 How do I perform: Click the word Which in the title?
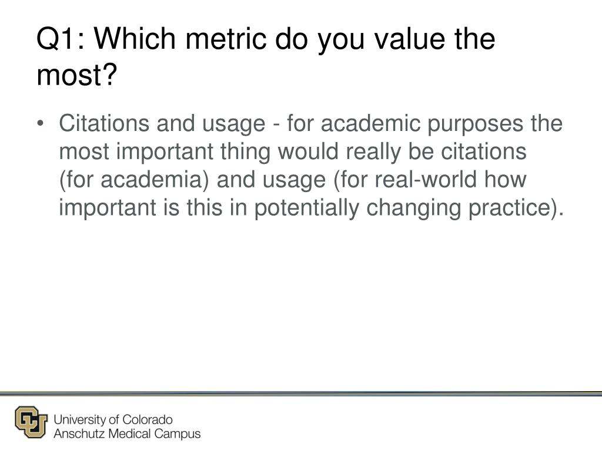[135, 38]
